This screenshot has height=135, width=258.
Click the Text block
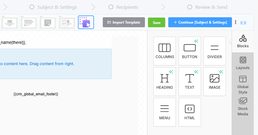[x=189, y=81]
